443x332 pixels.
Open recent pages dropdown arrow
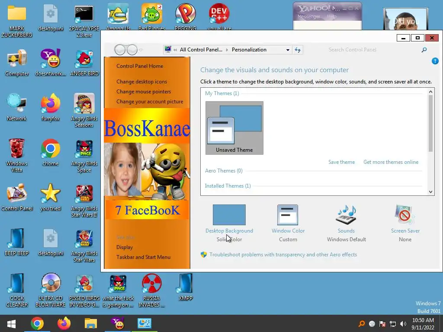click(x=141, y=50)
